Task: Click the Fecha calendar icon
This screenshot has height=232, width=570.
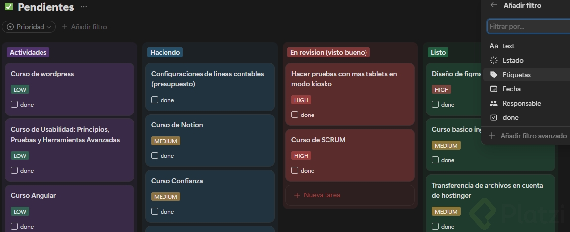Action: pos(494,89)
